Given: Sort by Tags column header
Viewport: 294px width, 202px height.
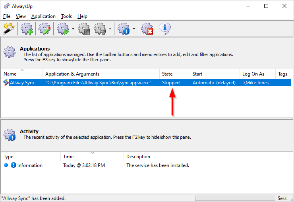Looking at the screenshot, I should tap(283, 74).
